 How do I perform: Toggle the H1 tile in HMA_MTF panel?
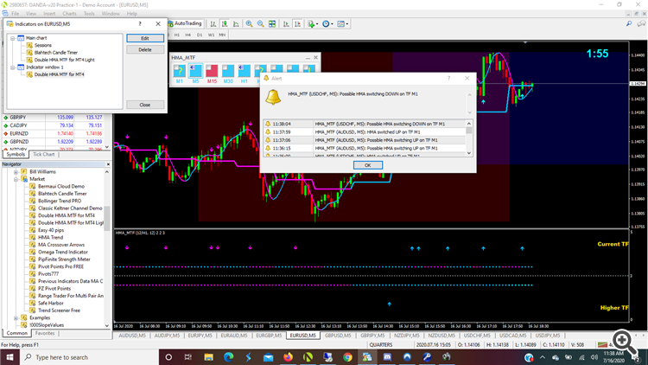(x=245, y=71)
